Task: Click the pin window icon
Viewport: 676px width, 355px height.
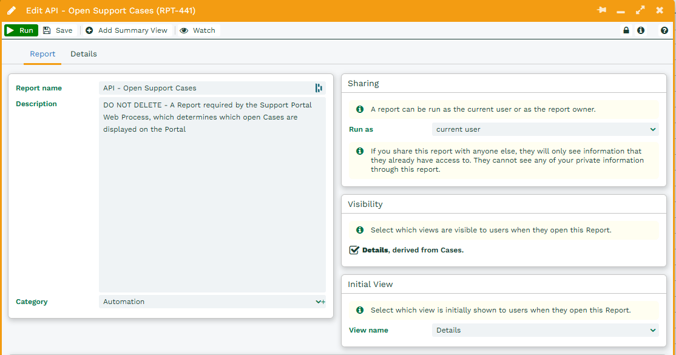Action: [601, 10]
